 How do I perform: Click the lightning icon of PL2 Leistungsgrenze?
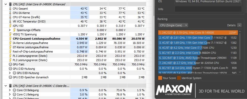tap(10, 60)
